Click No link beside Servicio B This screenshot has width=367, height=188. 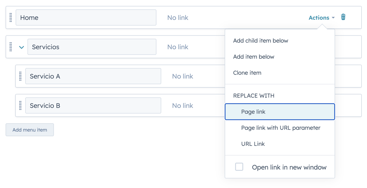pyautogui.click(x=183, y=105)
